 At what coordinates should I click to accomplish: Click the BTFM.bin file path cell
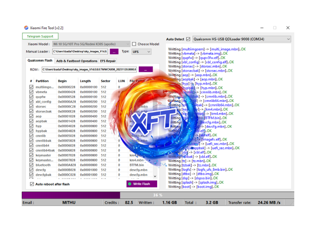point(137,165)
